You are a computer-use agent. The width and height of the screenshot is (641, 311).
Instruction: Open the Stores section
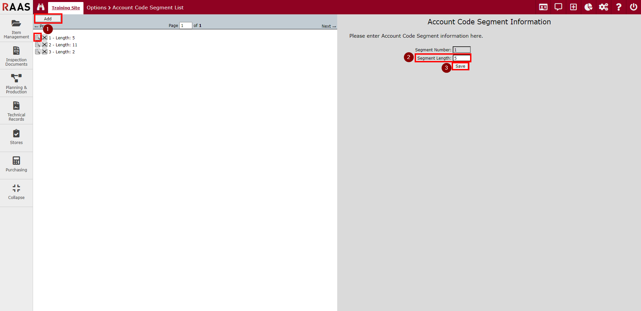pyautogui.click(x=16, y=137)
